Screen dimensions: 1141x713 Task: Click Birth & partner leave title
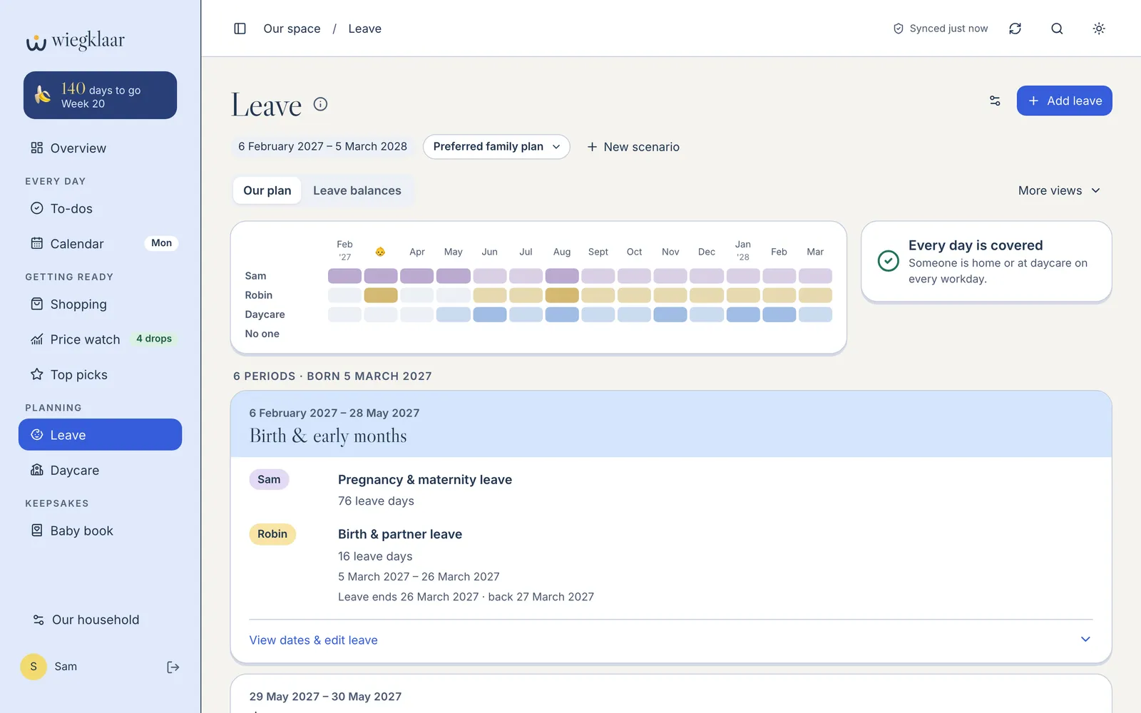point(400,535)
